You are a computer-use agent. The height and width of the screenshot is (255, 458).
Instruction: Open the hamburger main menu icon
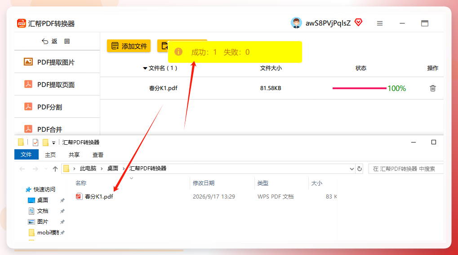pos(380,23)
